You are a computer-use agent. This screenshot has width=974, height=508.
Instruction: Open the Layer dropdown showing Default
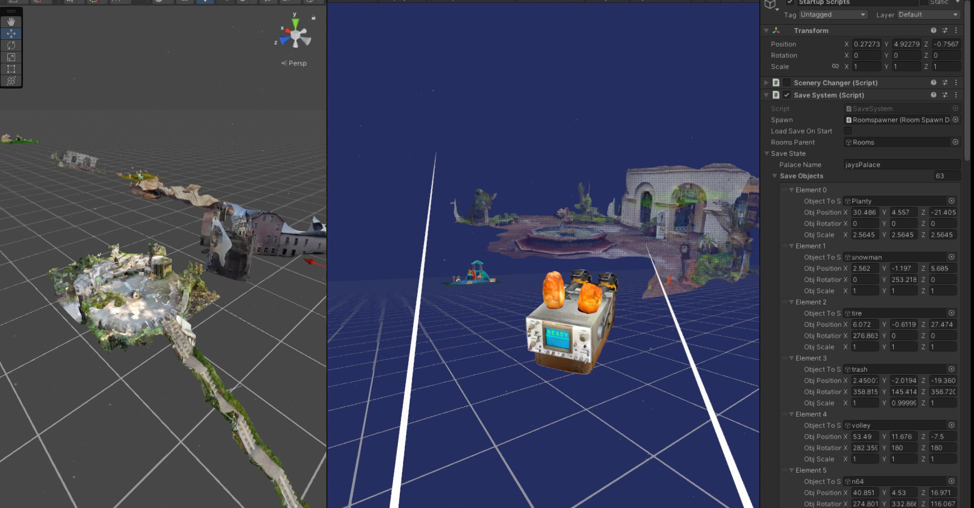tap(929, 15)
